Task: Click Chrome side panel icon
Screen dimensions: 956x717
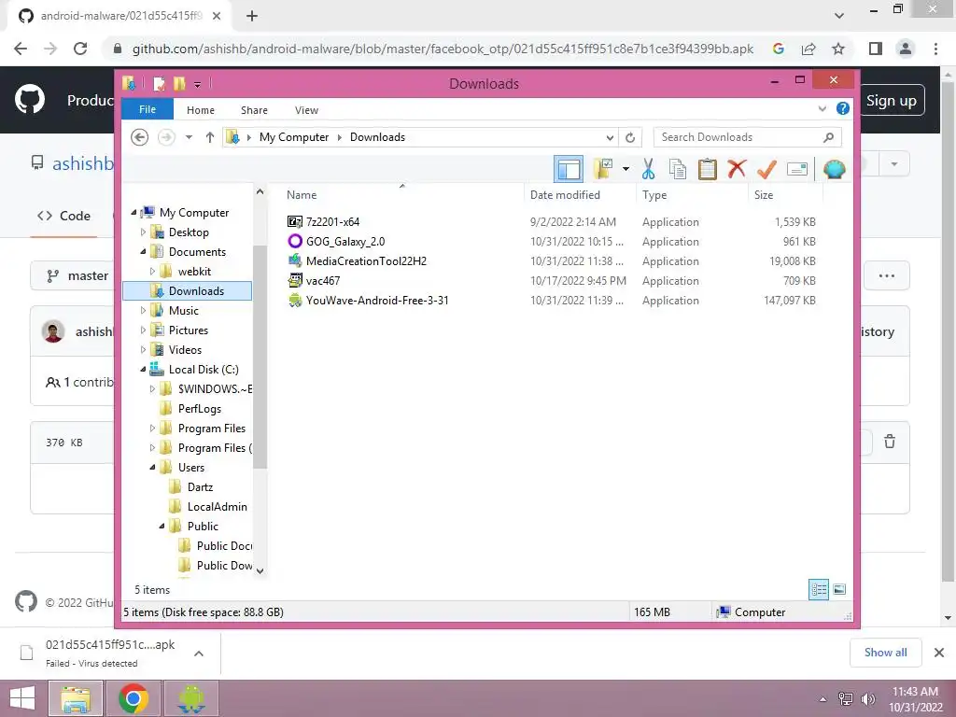Action: click(876, 49)
